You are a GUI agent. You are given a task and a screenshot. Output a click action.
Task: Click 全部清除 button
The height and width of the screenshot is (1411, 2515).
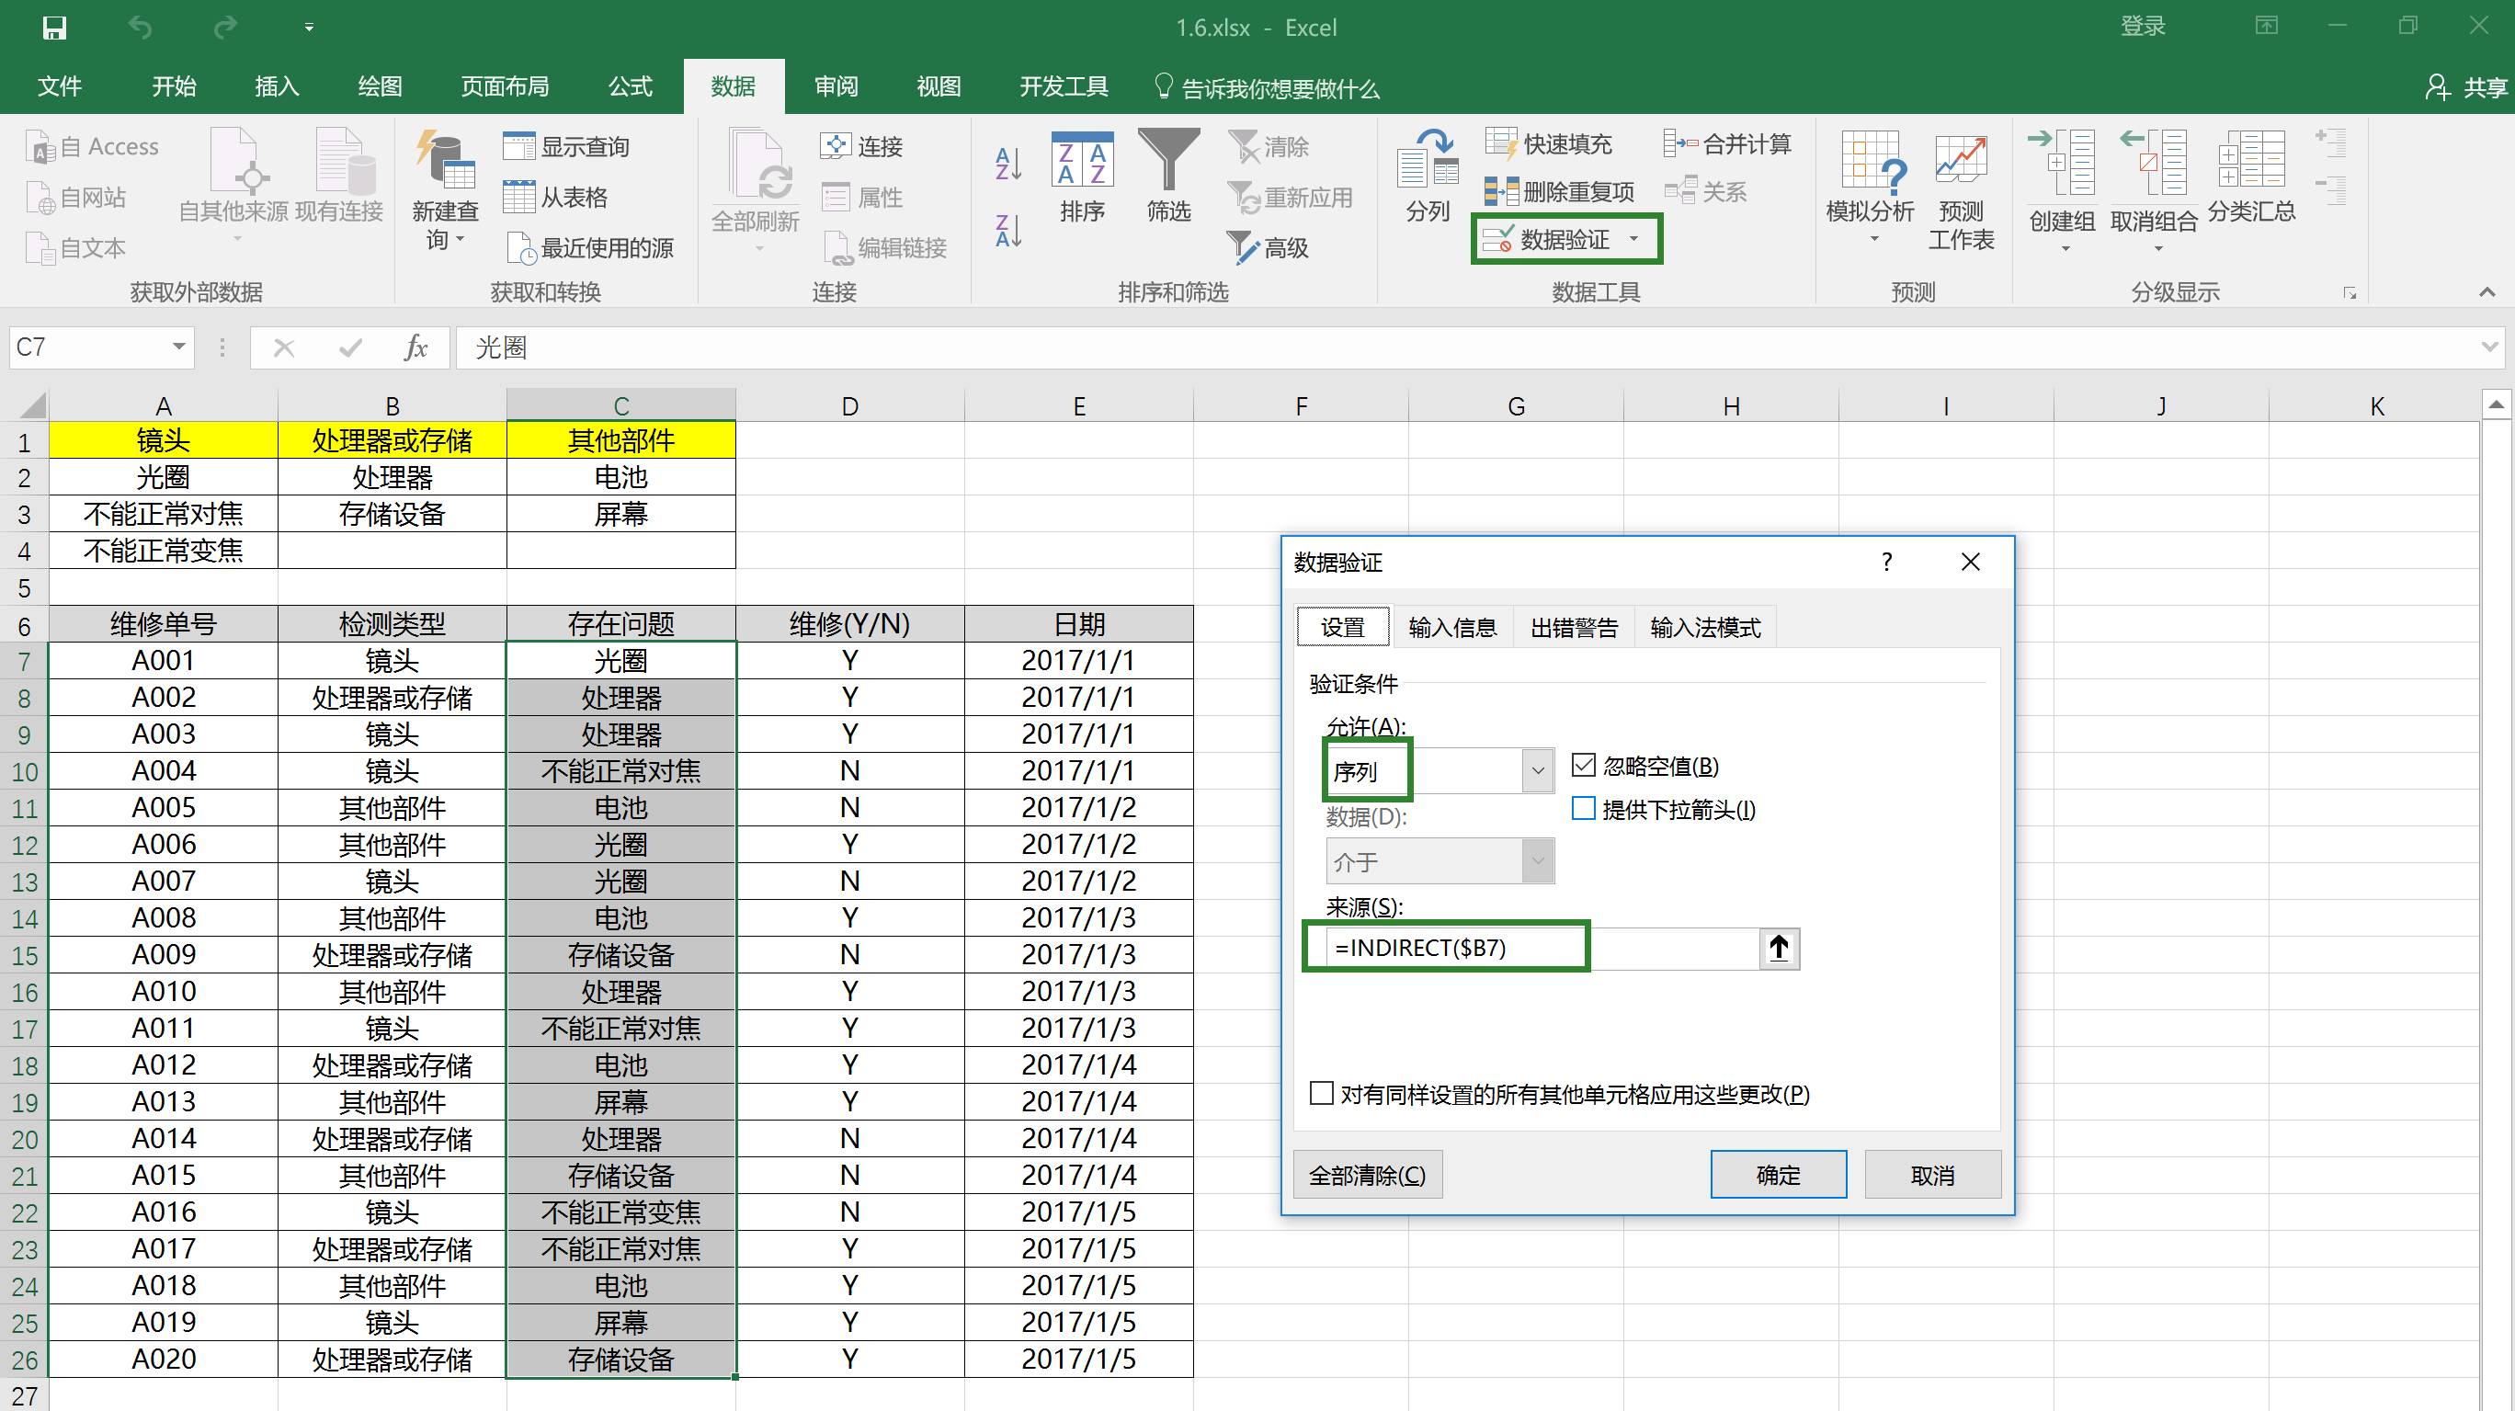(1367, 1175)
